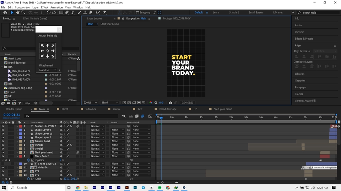The width and height of the screenshot is (341, 191).
Task: Click anchor point top-left arrow
Action: [x=42, y=46]
